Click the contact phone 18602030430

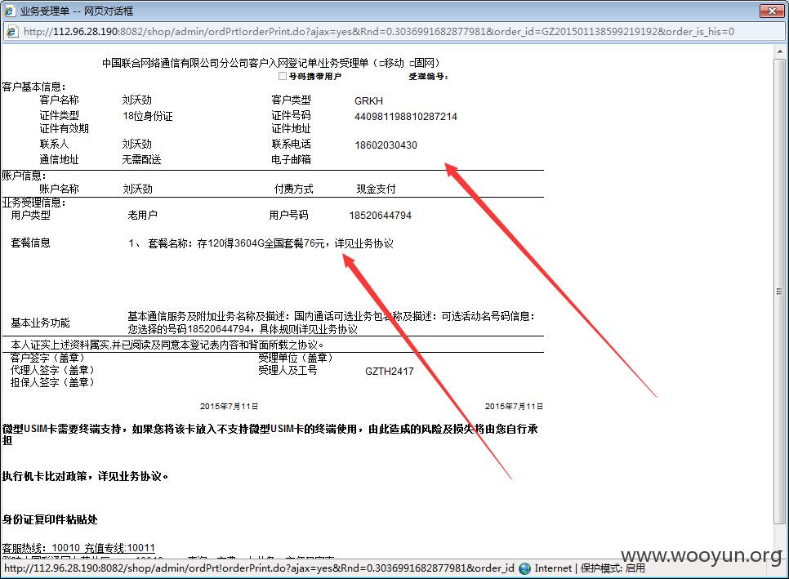click(x=386, y=145)
